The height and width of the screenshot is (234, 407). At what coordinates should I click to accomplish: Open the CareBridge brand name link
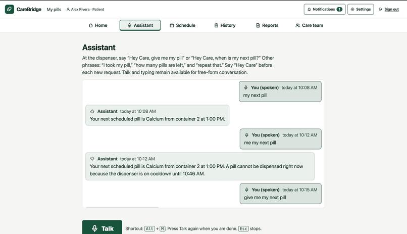coord(29,9)
